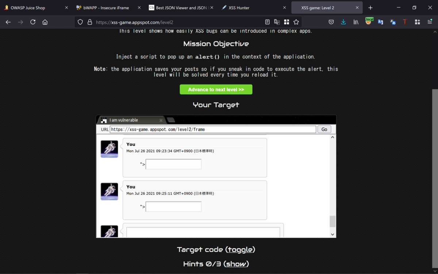This screenshot has height=274, width=438.
Task: Open the tracking protection shield icon
Action: coord(80,22)
